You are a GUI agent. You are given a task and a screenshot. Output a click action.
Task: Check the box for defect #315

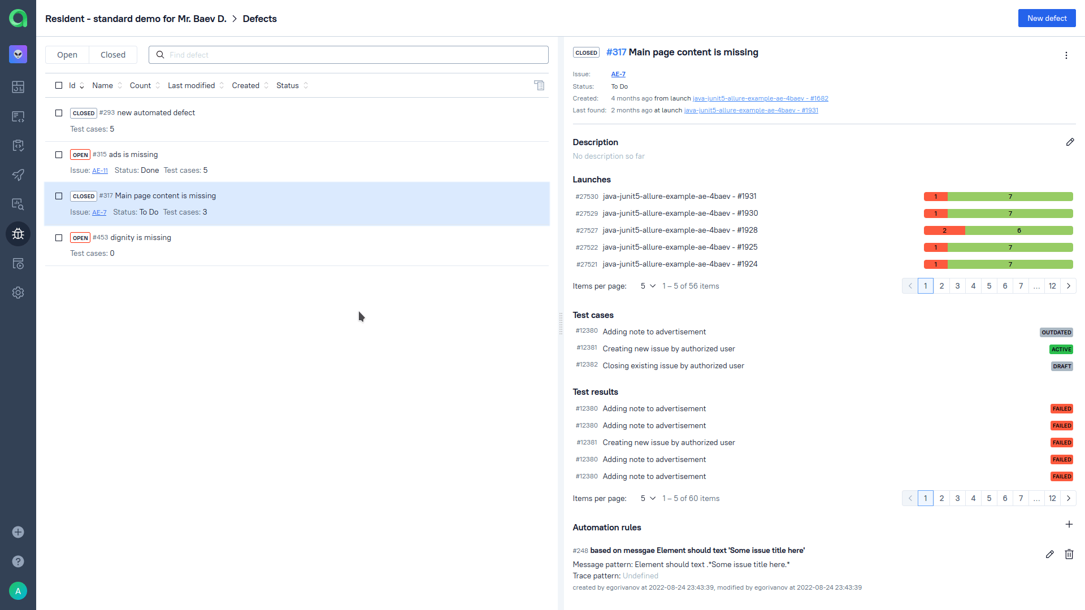click(59, 155)
